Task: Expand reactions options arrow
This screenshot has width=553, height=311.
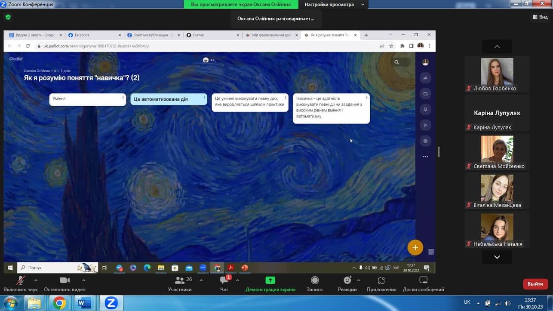Action: point(359,280)
